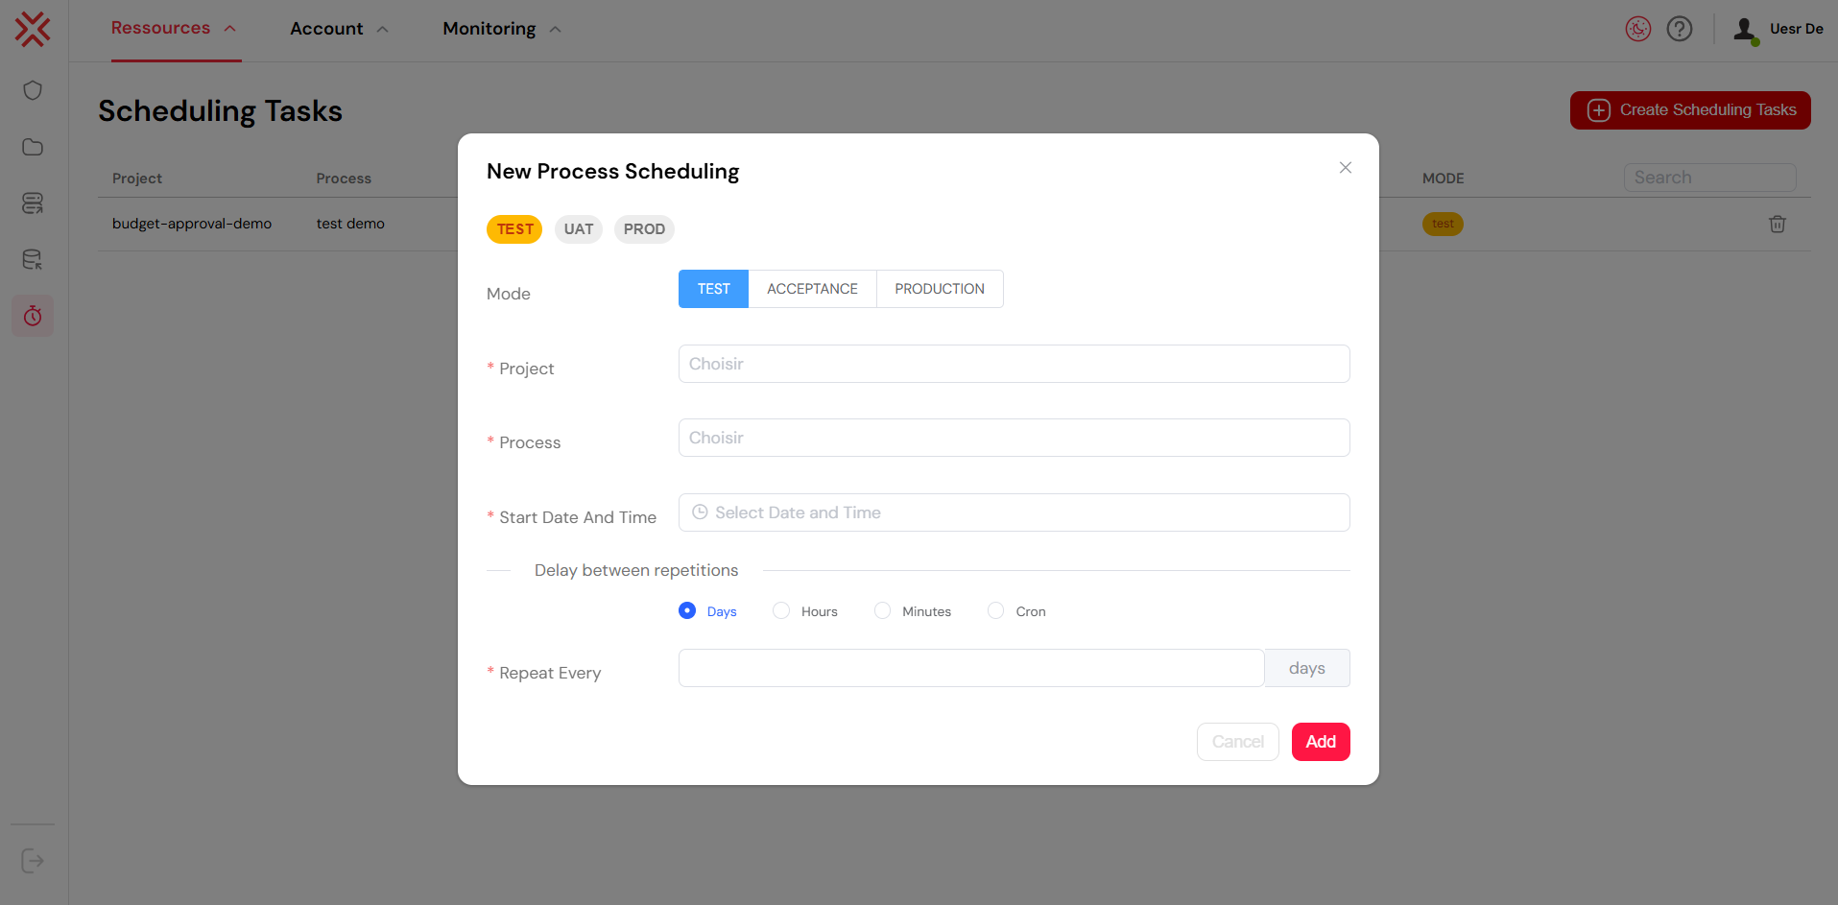This screenshot has height=905, width=1838.
Task: Choose PRODUCTION mode segment
Action: pyautogui.click(x=940, y=289)
